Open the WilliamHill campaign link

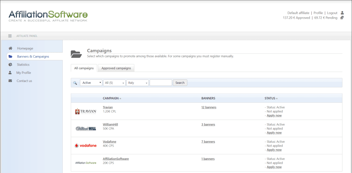point(110,124)
